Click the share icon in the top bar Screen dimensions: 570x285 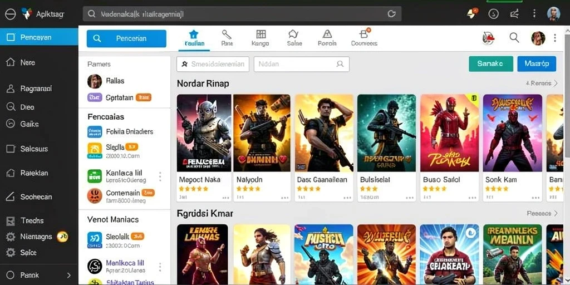(514, 14)
